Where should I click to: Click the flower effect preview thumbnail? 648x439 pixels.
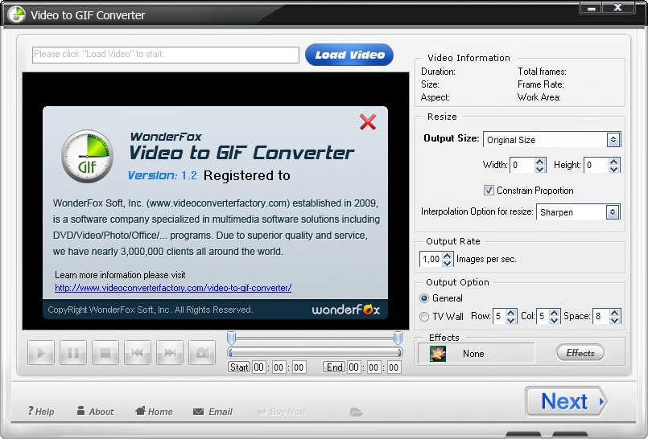438,354
